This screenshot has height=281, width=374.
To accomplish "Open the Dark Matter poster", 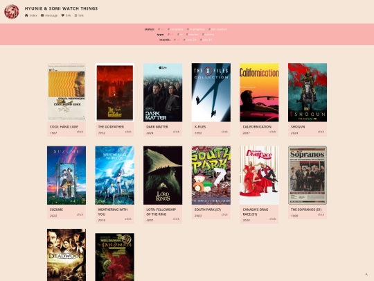I will (163, 92).
